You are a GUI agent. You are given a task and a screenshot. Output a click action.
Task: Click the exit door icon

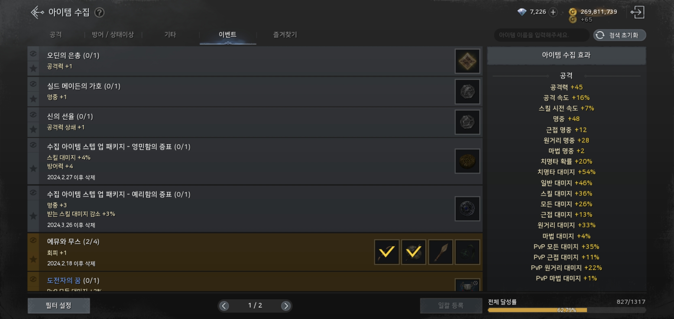click(637, 12)
